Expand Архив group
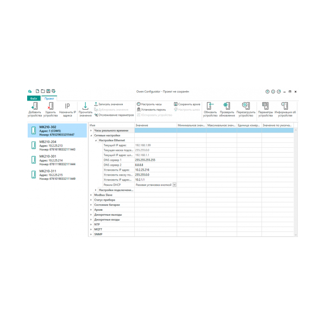This screenshot has width=326, height=326. coord(91,210)
